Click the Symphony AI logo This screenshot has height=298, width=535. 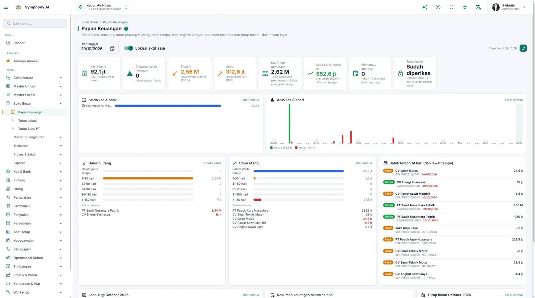click(18, 7)
